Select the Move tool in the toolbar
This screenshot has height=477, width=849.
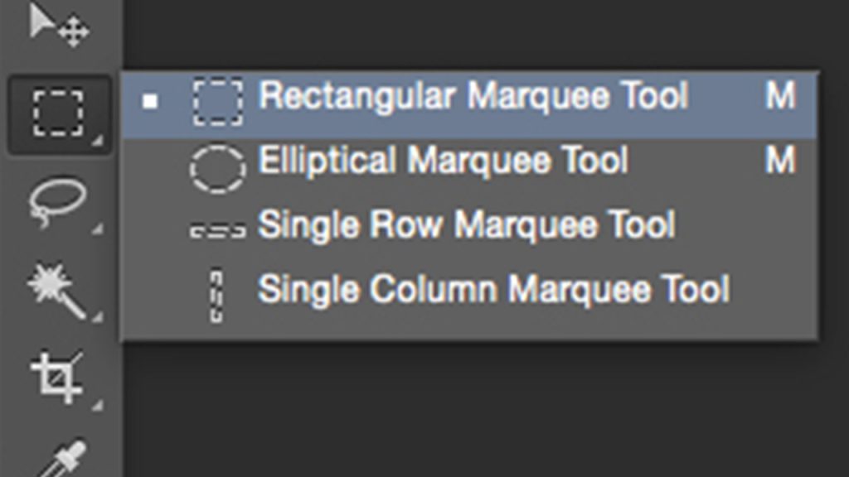point(59,26)
